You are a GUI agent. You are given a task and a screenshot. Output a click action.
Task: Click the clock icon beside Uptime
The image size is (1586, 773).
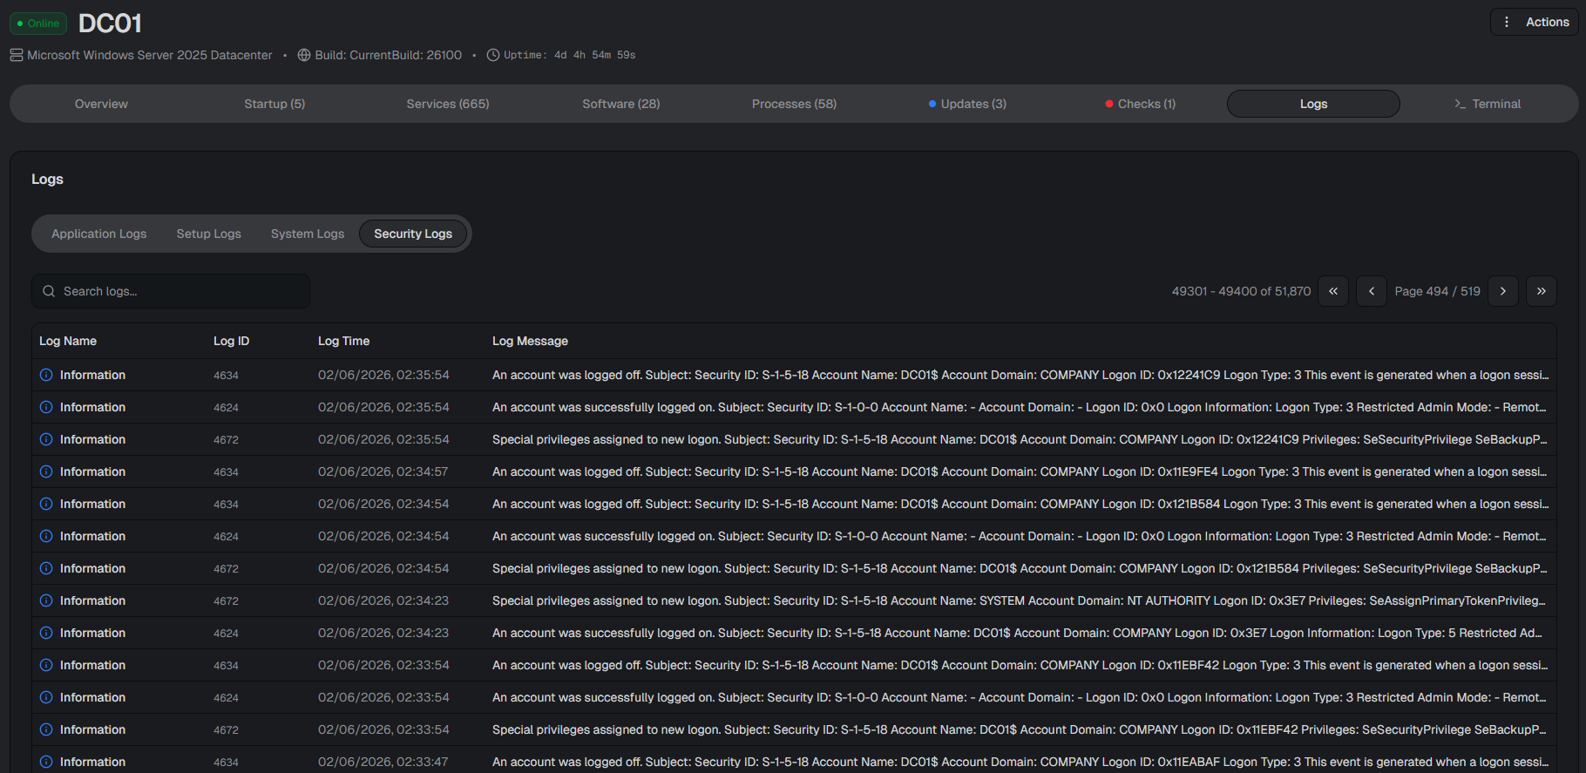(493, 55)
